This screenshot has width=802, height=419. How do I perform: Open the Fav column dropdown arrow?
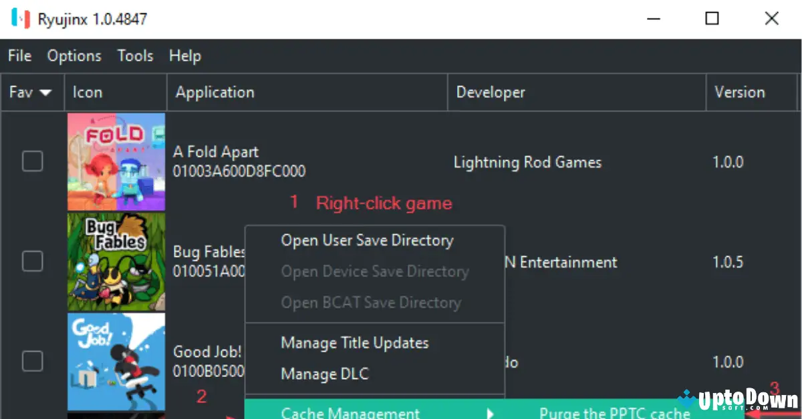(47, 92)
